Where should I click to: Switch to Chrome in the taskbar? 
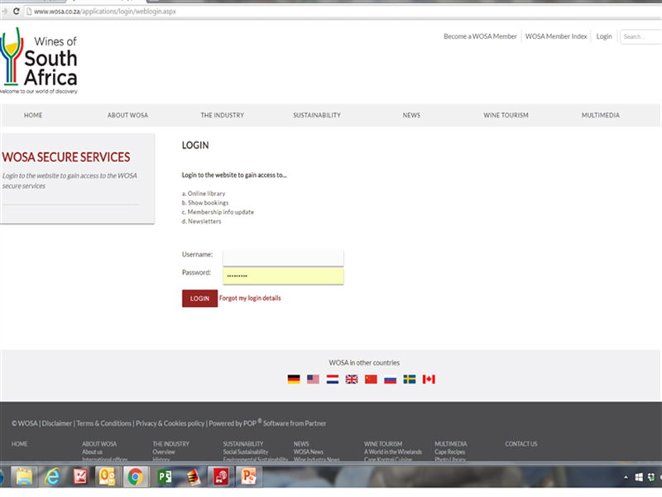(135, 477)
